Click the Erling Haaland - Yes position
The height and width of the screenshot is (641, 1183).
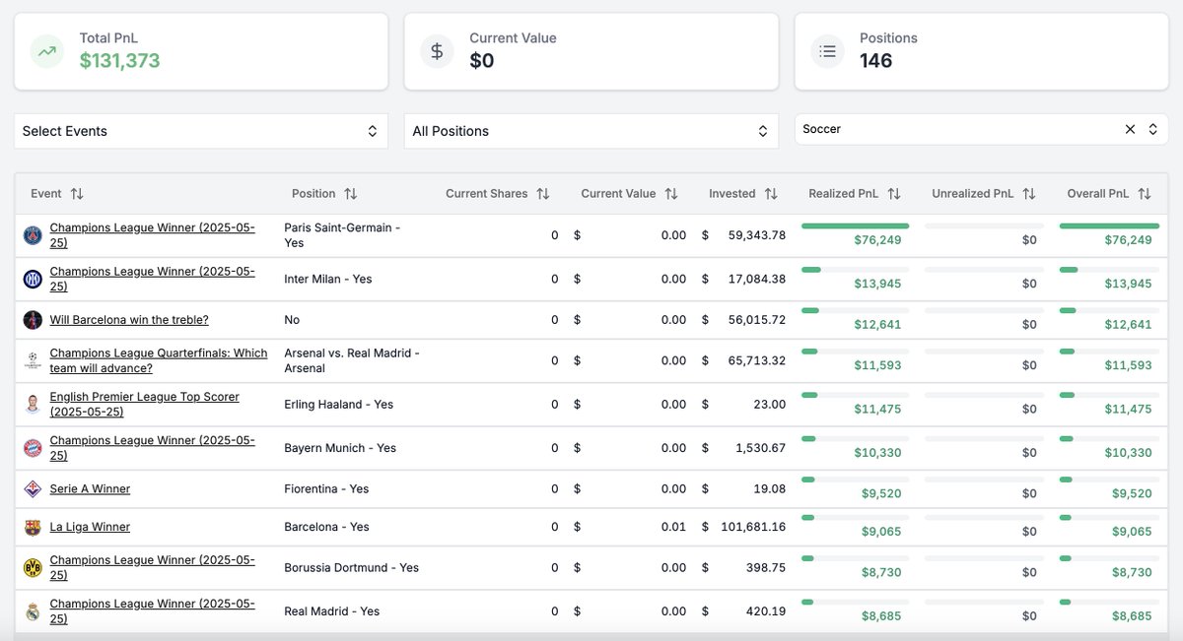pos(339,405)
